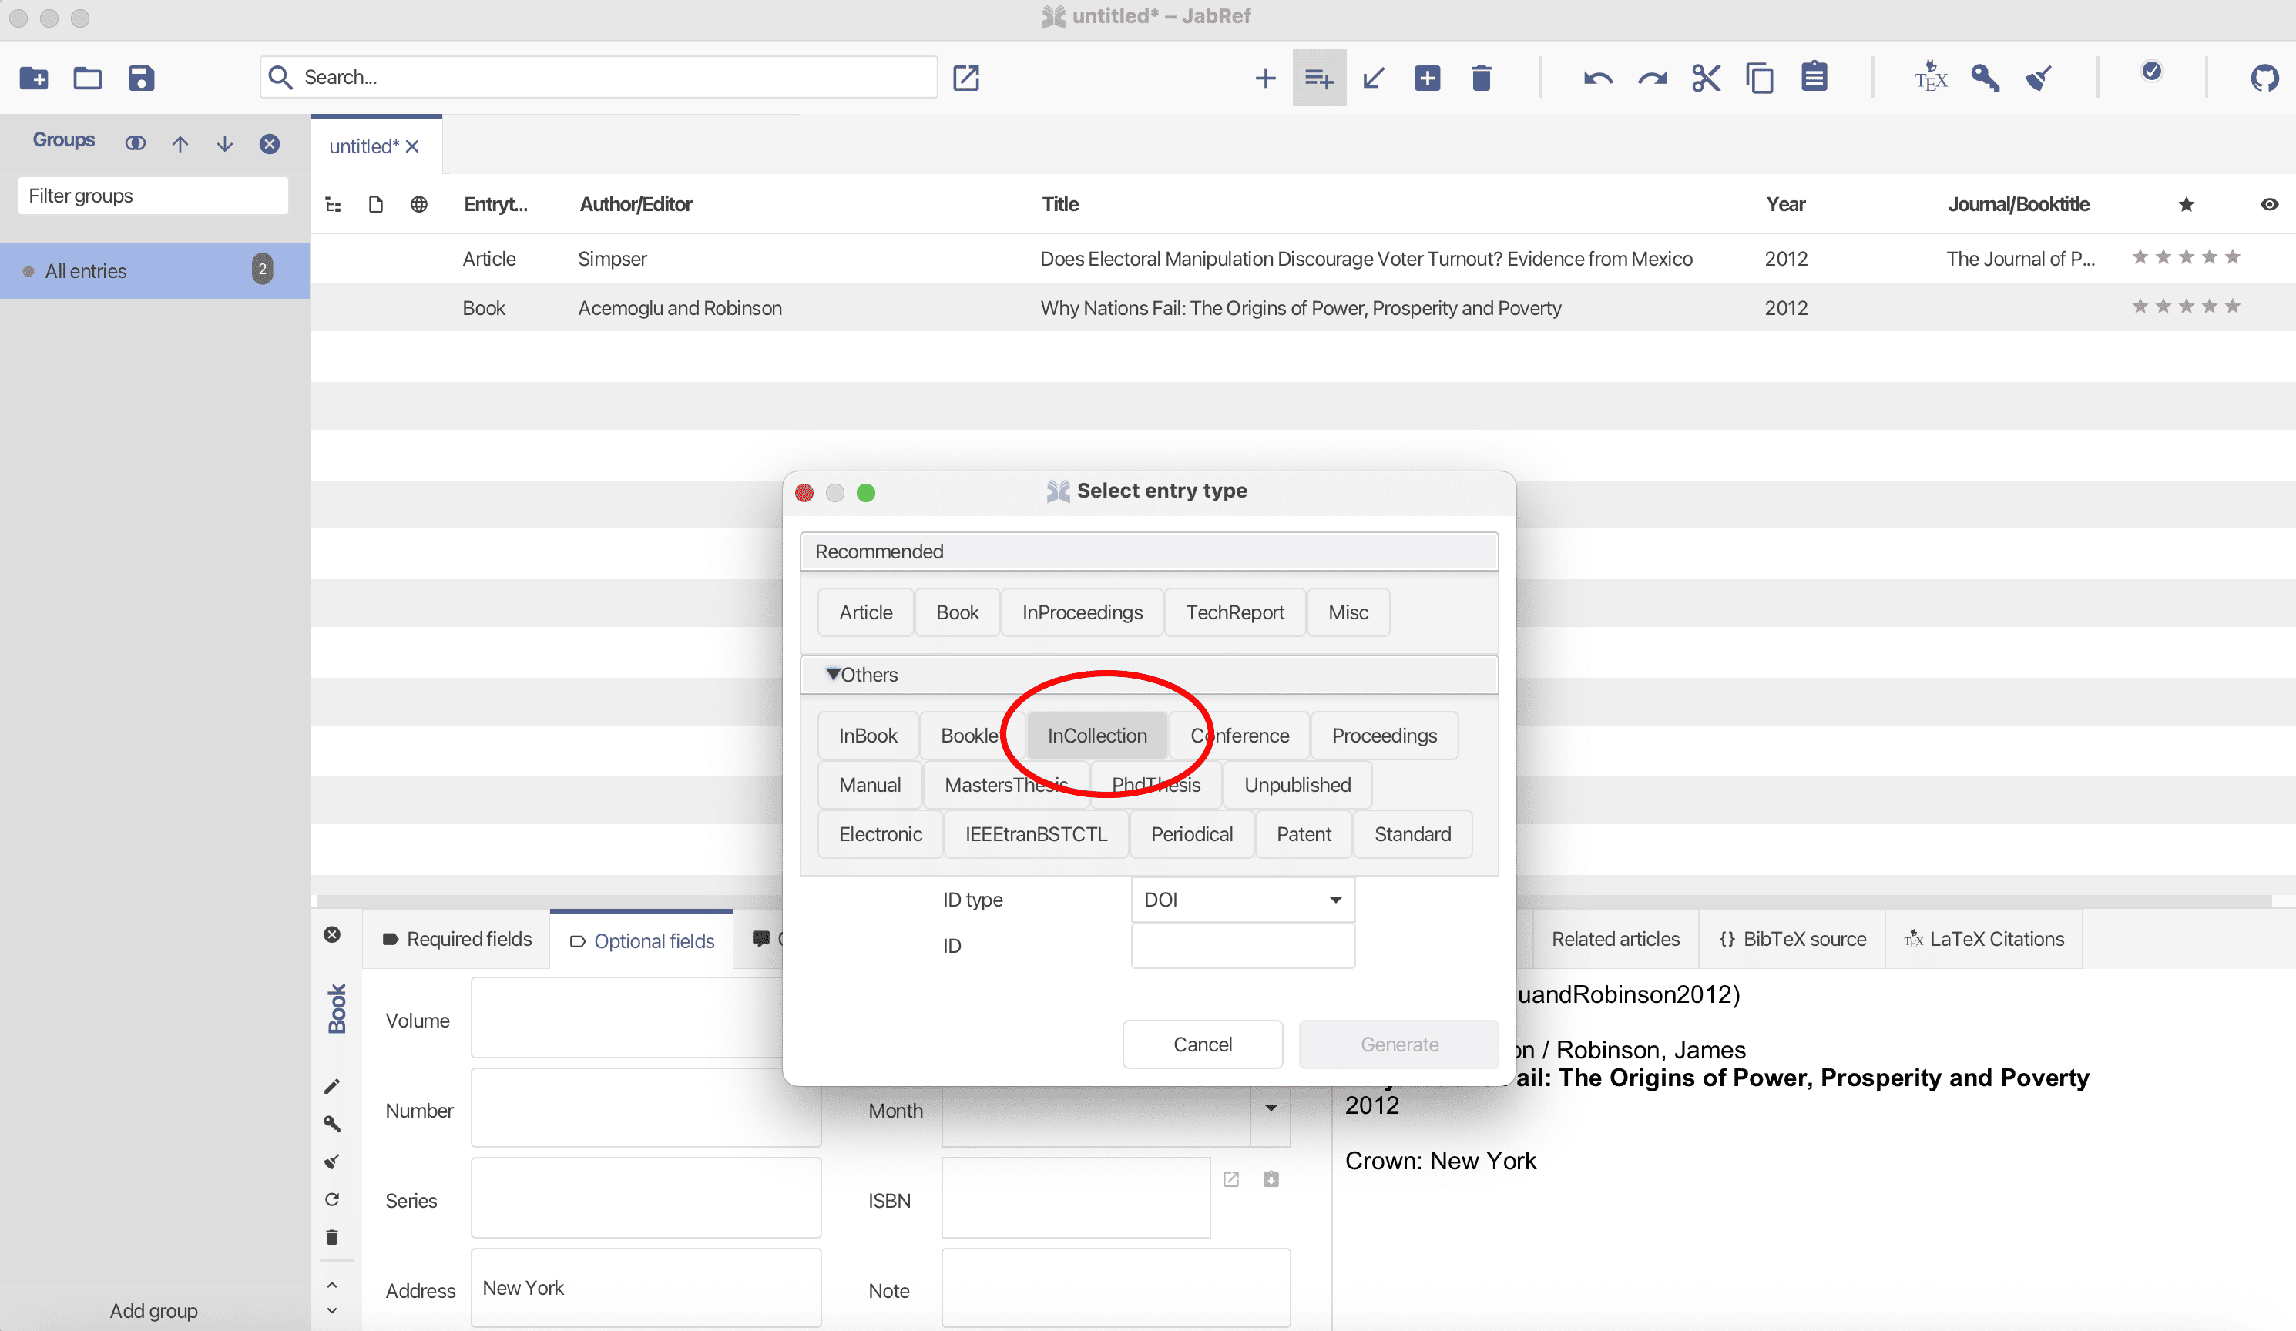Choose the InCollection entry type
This screenshot has width=2296, height=1331.
[1096, 735]
